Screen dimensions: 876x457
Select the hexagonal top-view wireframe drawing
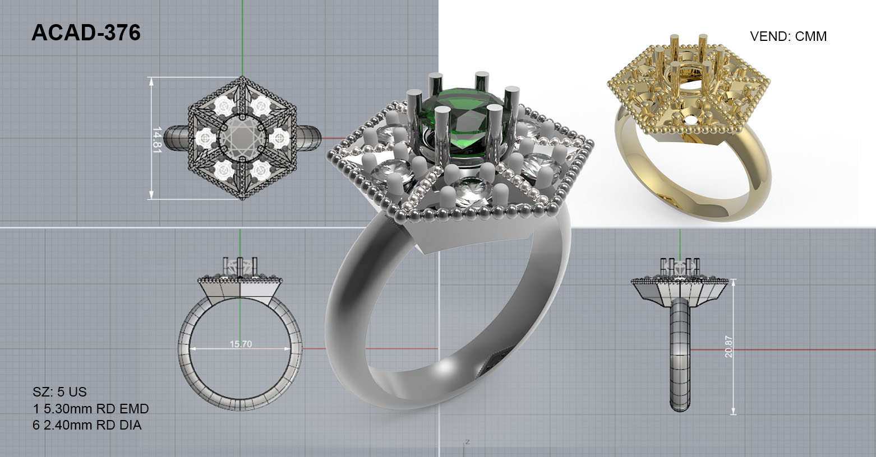(242, 138)
